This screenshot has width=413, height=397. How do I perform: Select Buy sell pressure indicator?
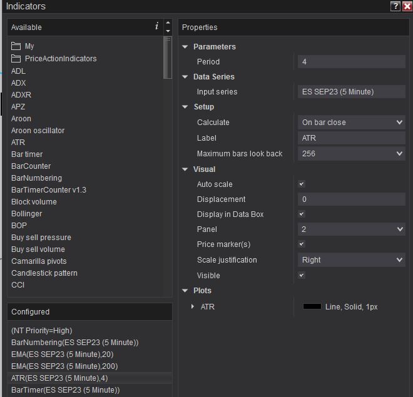coord(41,238)
